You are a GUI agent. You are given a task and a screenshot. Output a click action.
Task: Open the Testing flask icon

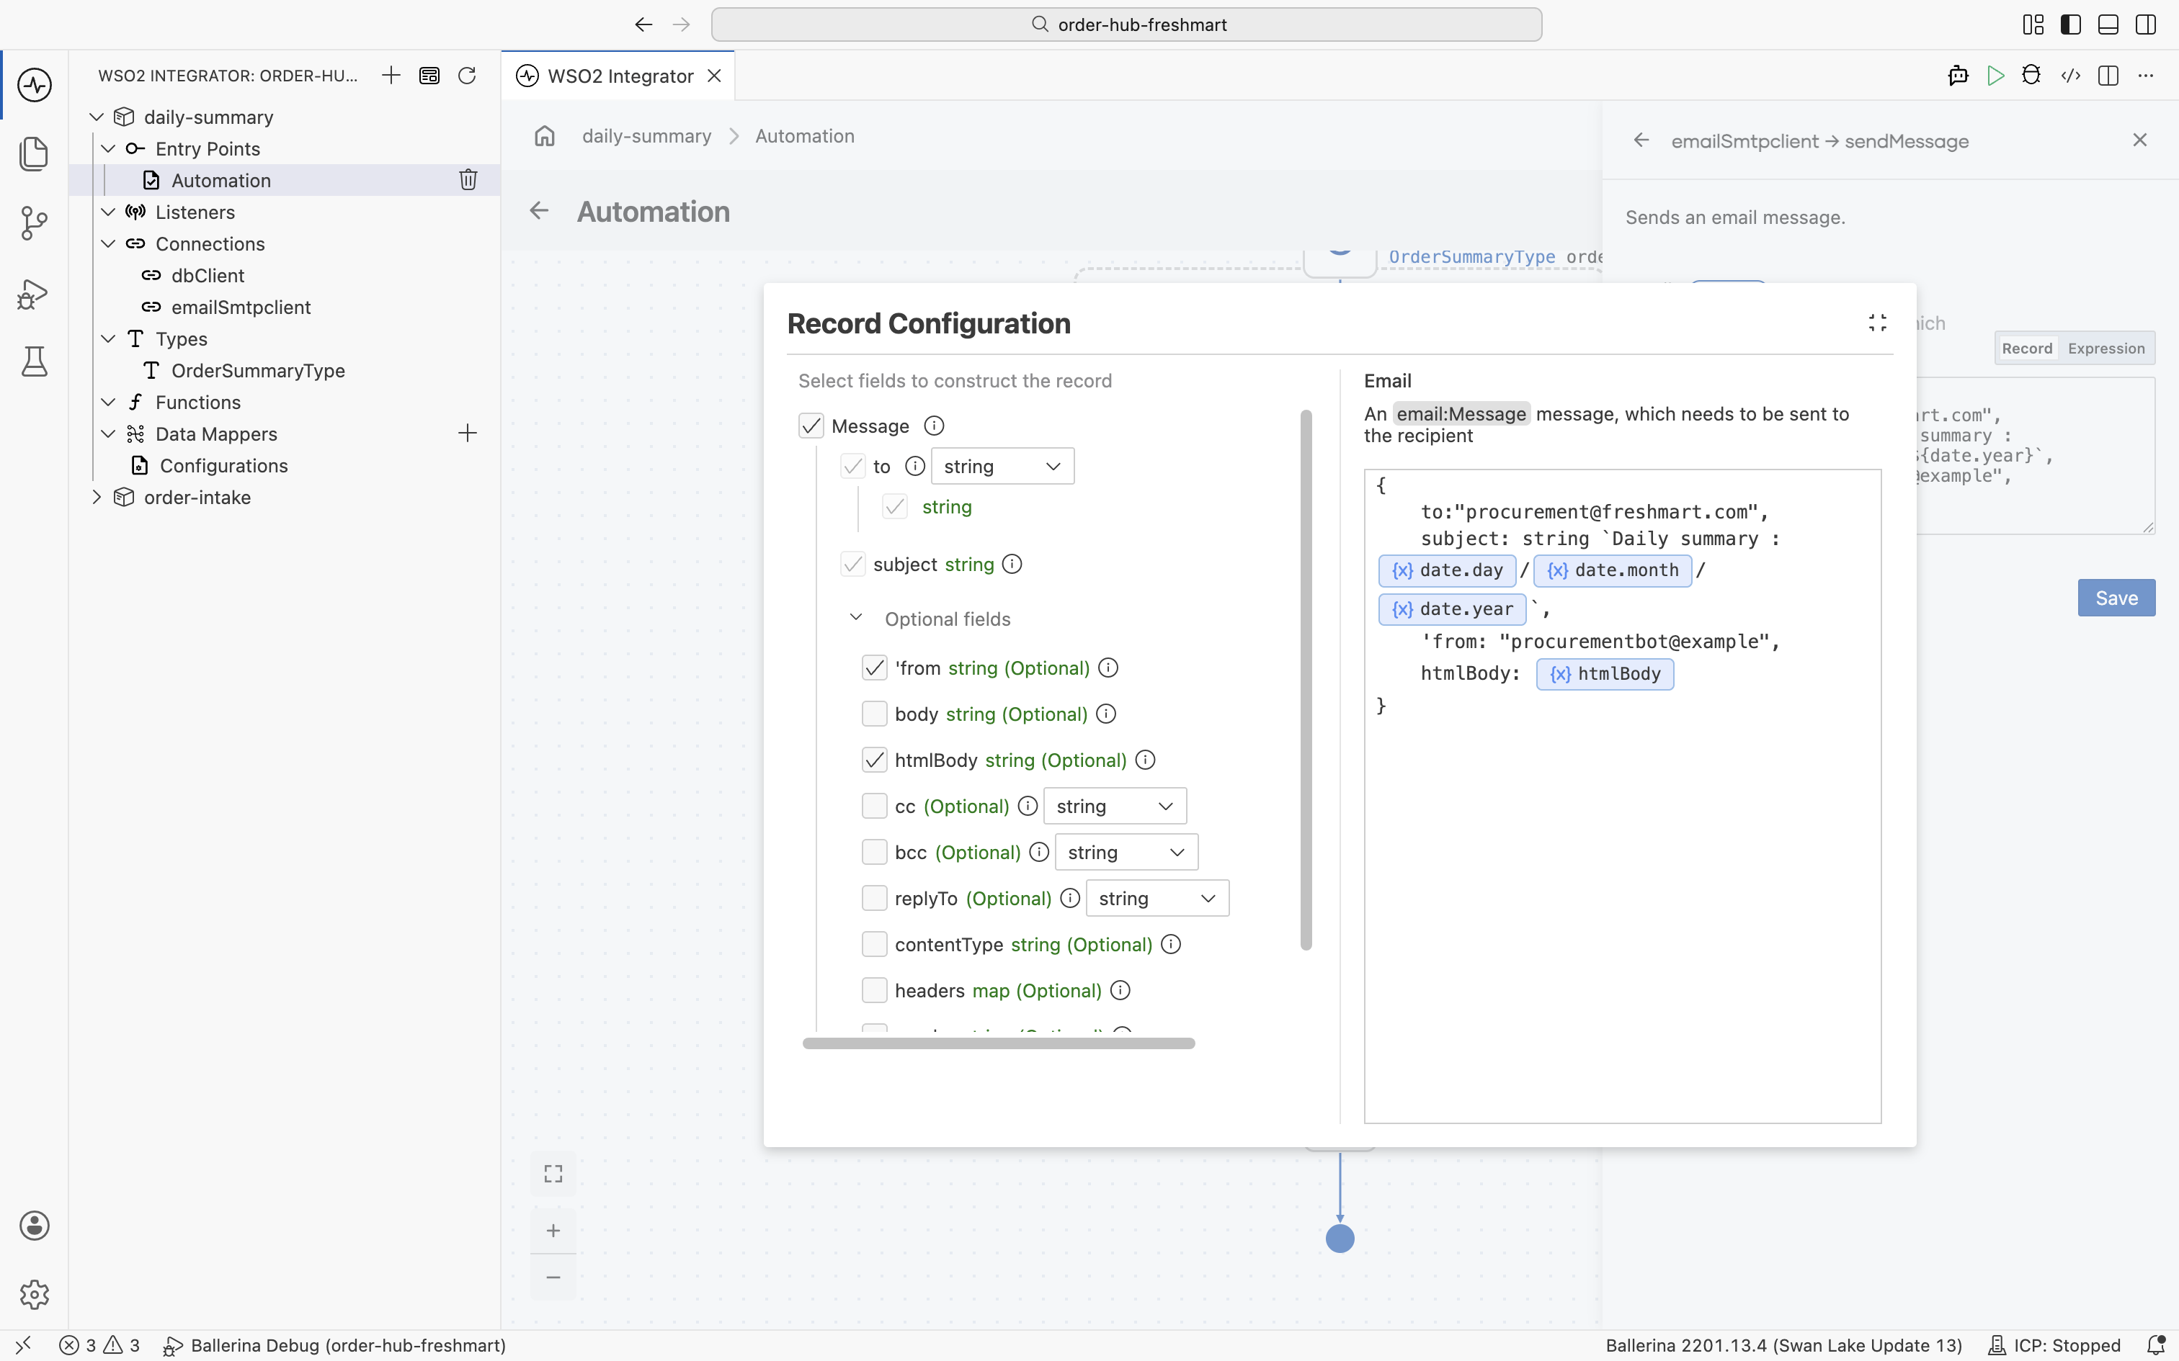[x=34, y=361]
